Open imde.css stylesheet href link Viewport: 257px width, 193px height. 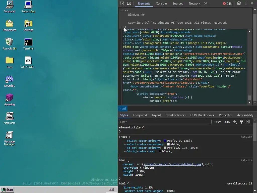pos(163,83)
